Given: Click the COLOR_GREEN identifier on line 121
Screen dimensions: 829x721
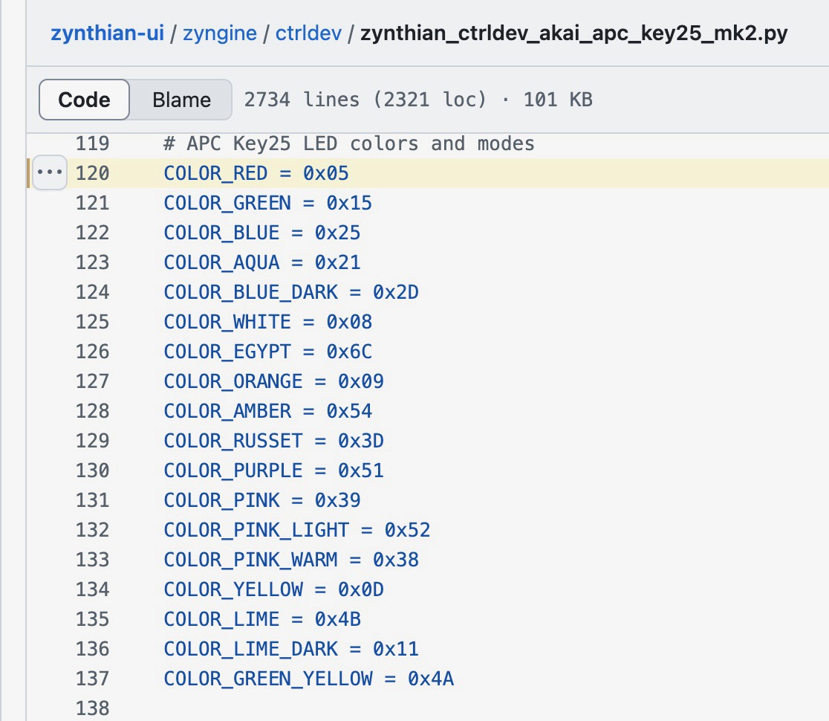Looking at the screenshot, I should pyautogui.click(x=227, y=203).
